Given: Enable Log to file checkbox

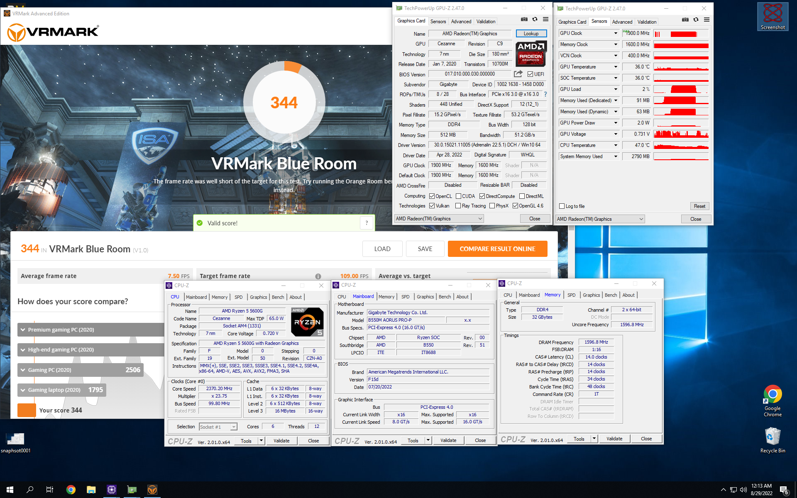Looking at the screenshot, I should [562, 206].
